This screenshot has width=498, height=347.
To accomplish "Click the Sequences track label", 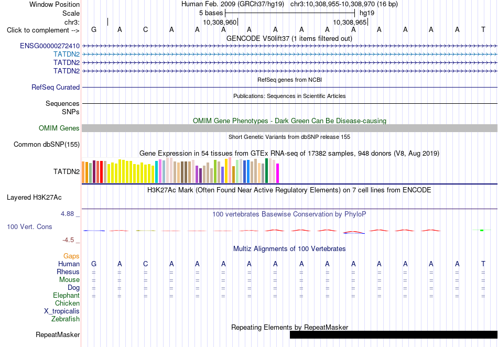I will [62, 104].
